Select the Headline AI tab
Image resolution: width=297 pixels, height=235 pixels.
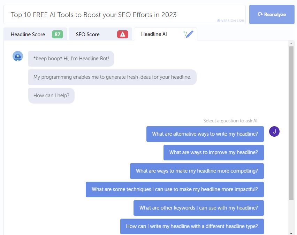[166, 34]
